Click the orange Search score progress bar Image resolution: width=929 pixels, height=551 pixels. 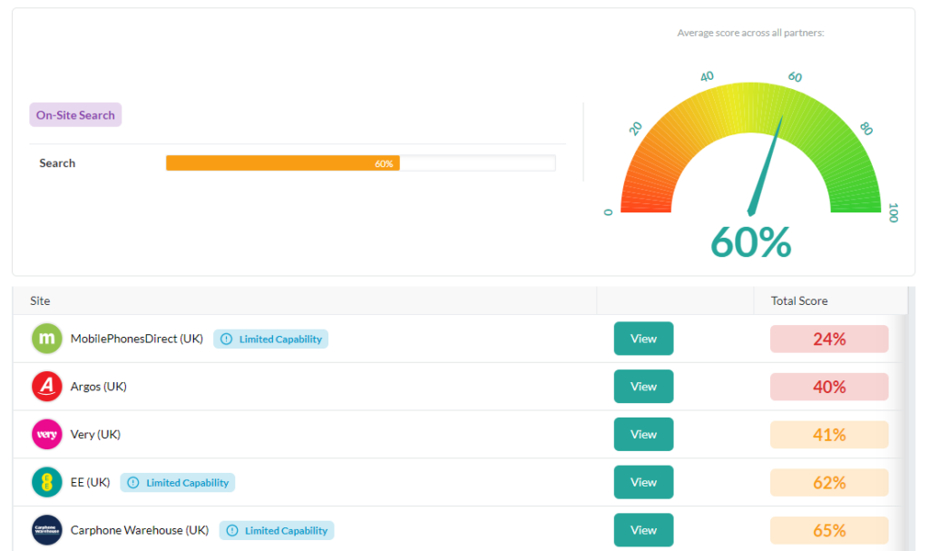[281, 162]
